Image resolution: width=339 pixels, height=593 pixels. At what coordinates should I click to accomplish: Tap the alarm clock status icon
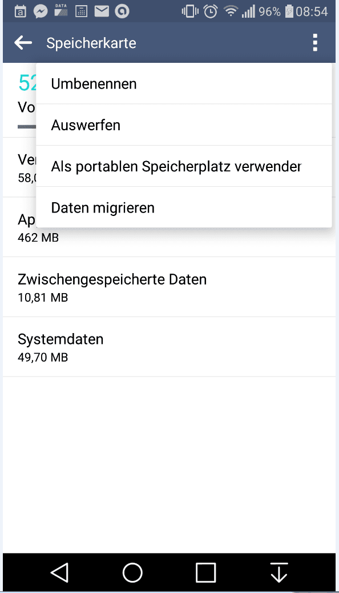[211, 11]
